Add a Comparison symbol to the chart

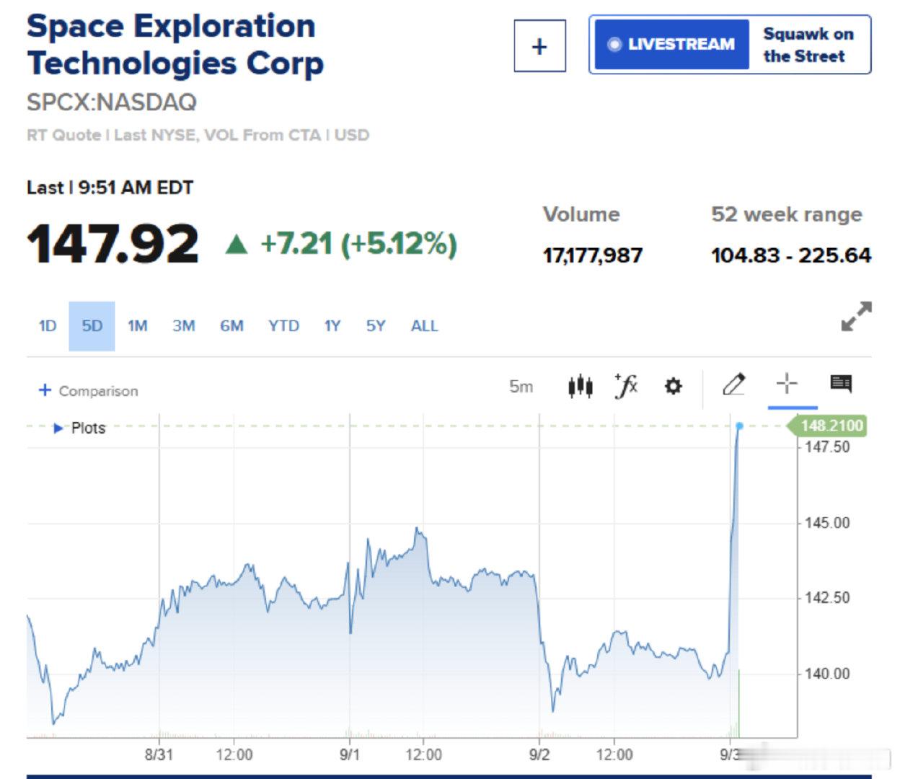coord(88,390)
